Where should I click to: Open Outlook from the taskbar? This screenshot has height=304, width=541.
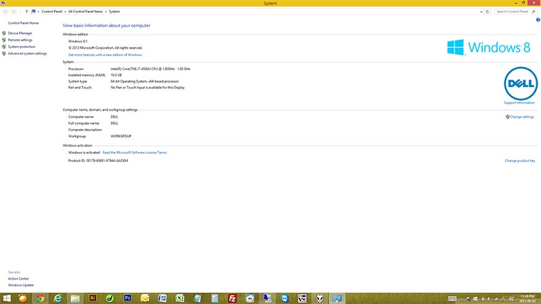145,298
